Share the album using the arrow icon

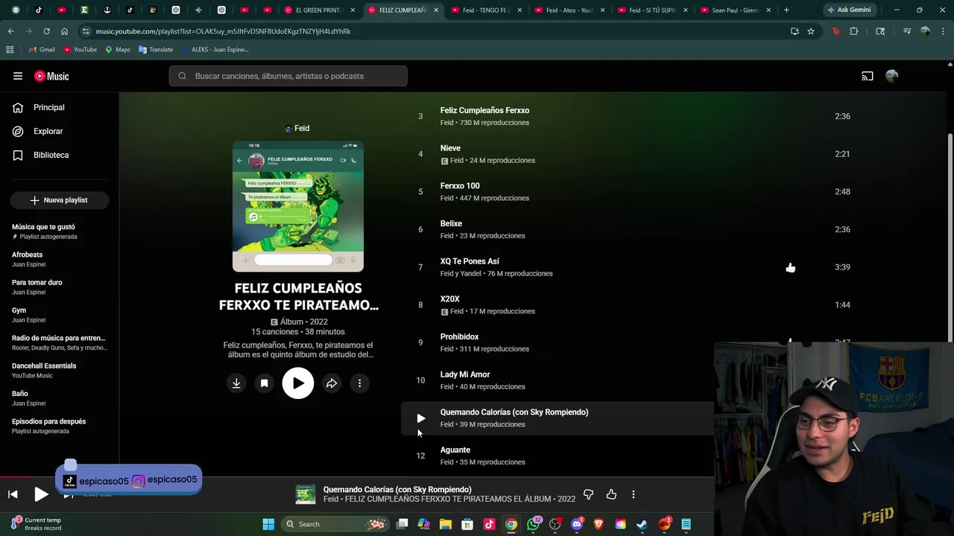[x=332, y=383]
